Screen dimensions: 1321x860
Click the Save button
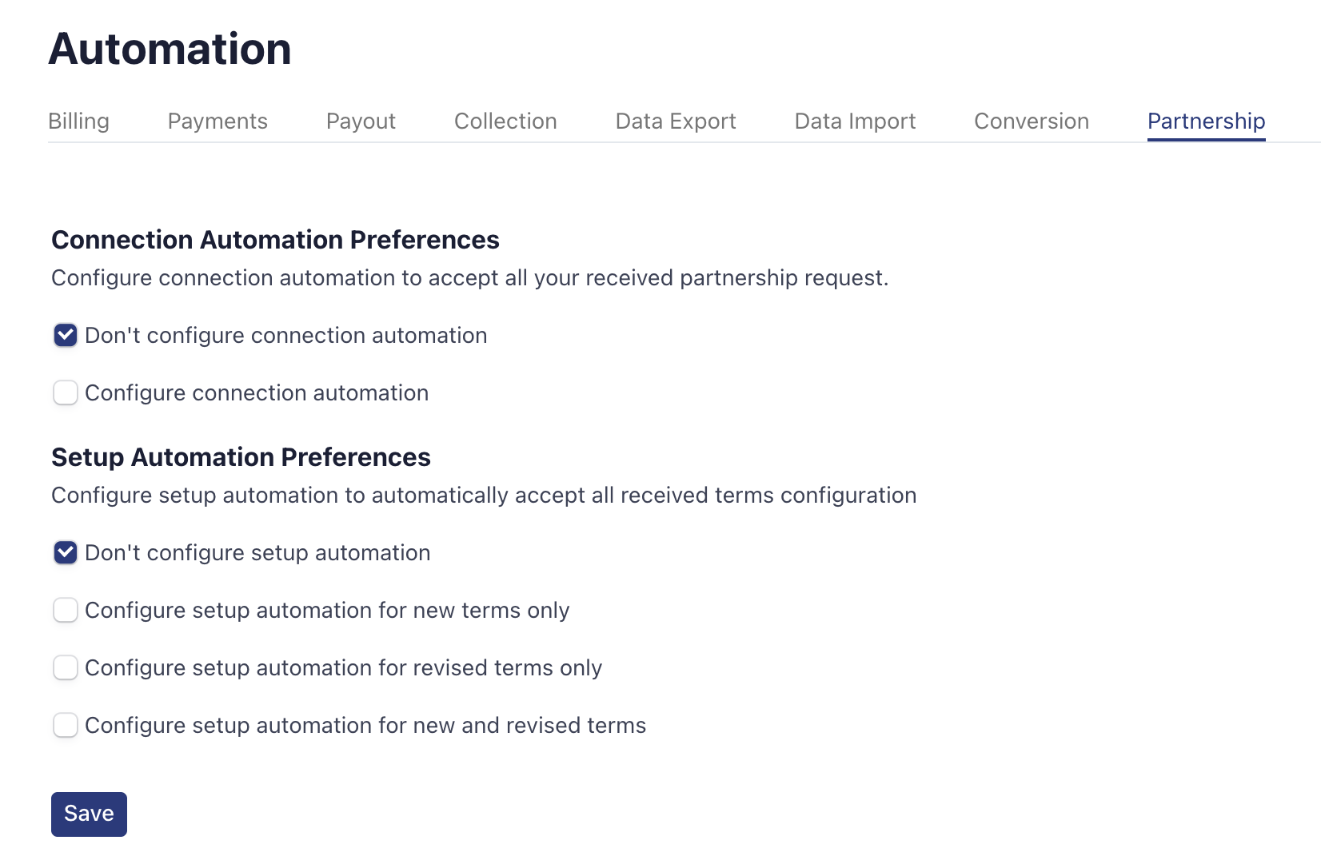pos(89,814)
